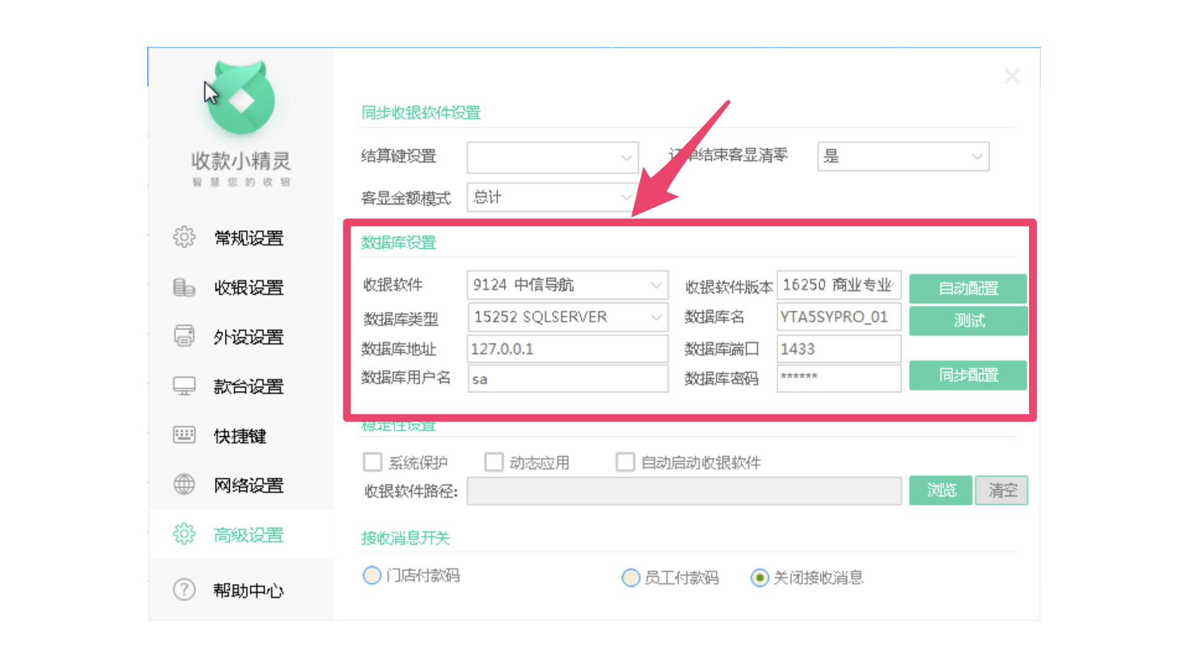Image resolution: width=1188 pixels, height=668 pixels.
Task: Click the 接收消息开关 section heading
Action: 405,538
